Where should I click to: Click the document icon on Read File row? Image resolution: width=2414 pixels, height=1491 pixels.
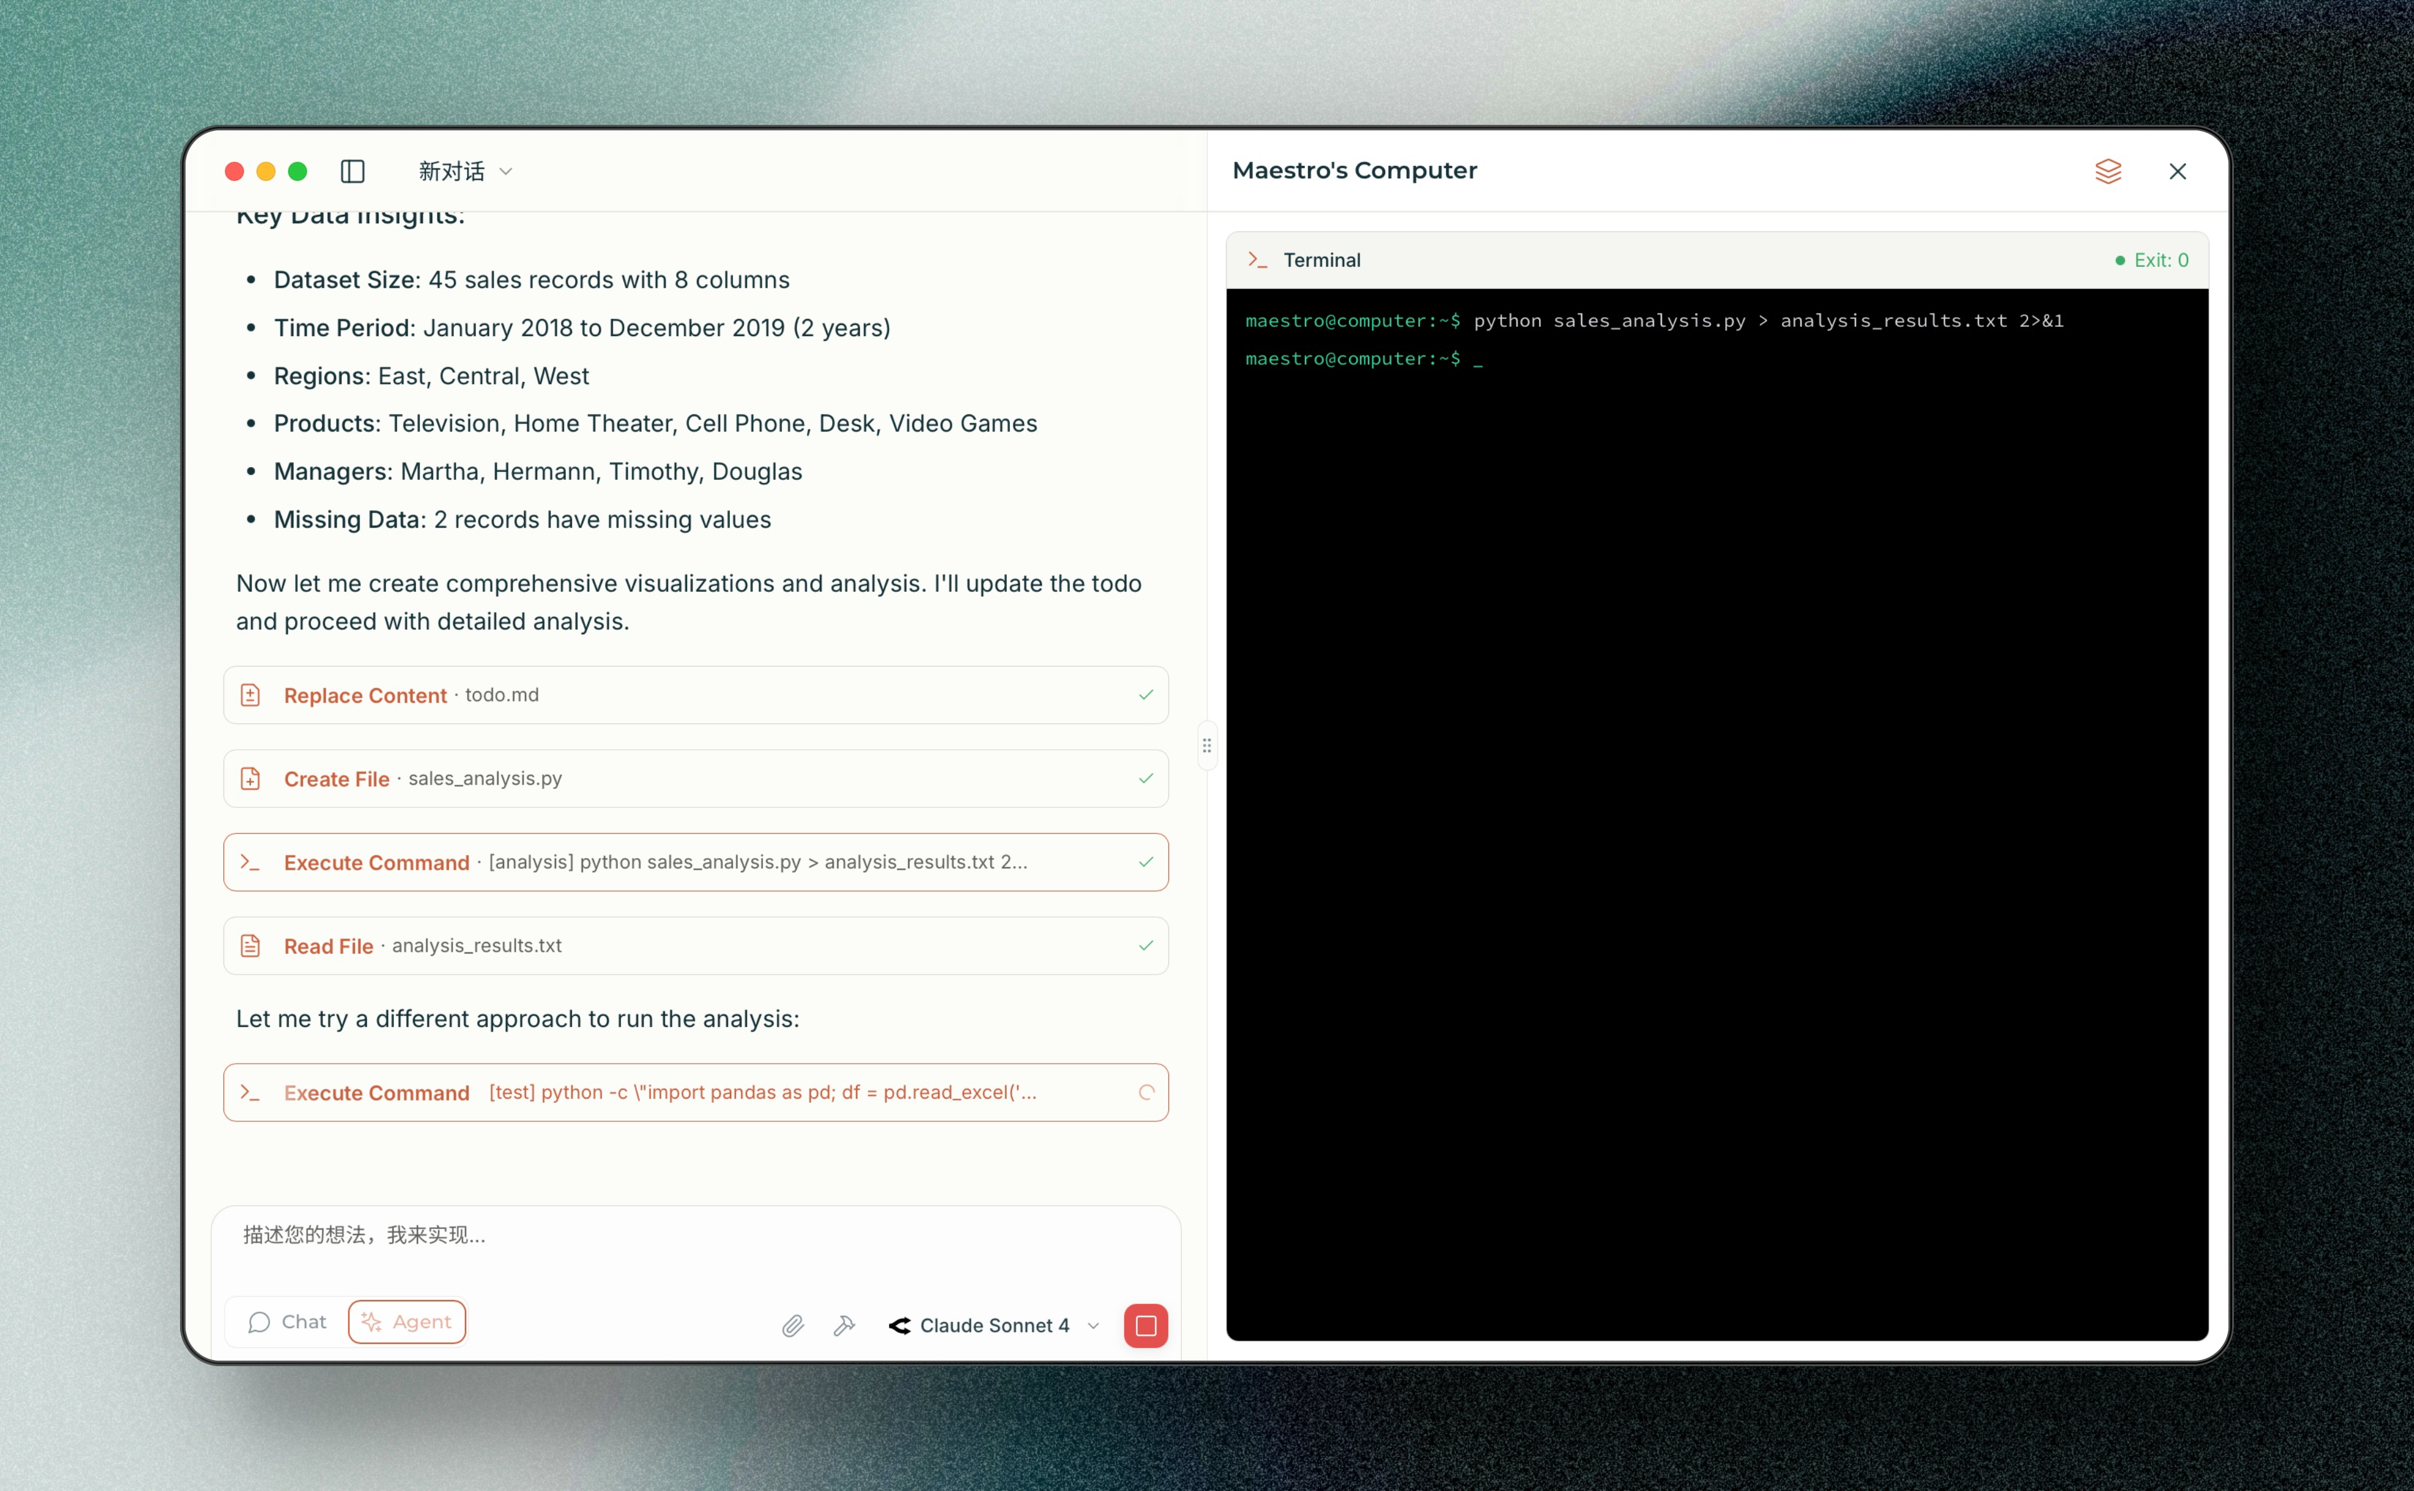click(x=250, y=946)
